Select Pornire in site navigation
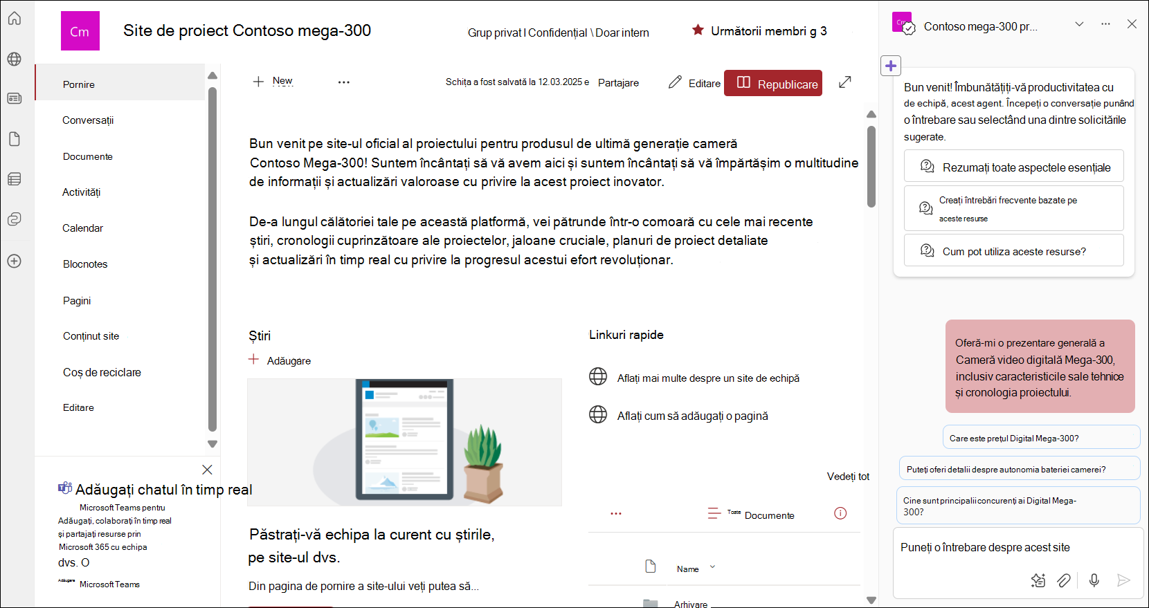This screenshot has height=608, width=1149. coord(120,84)
